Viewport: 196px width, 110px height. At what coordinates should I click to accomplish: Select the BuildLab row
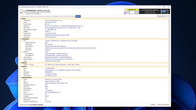(95, 83)
